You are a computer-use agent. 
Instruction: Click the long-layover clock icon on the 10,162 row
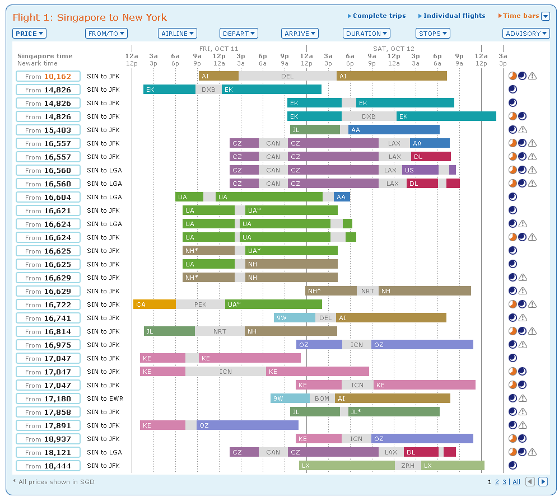[x=513, y=76]
